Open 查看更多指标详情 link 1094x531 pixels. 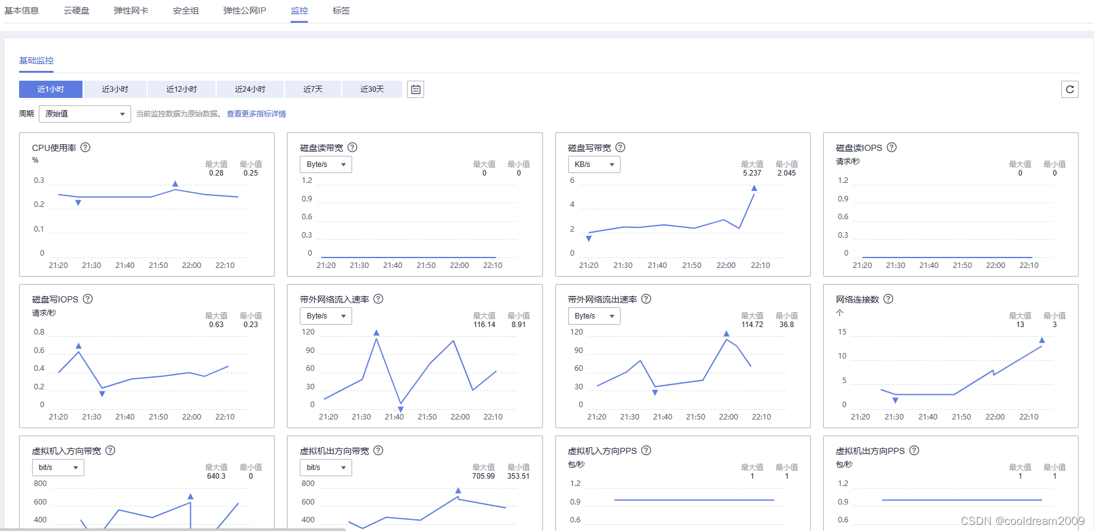click(256, 114)
